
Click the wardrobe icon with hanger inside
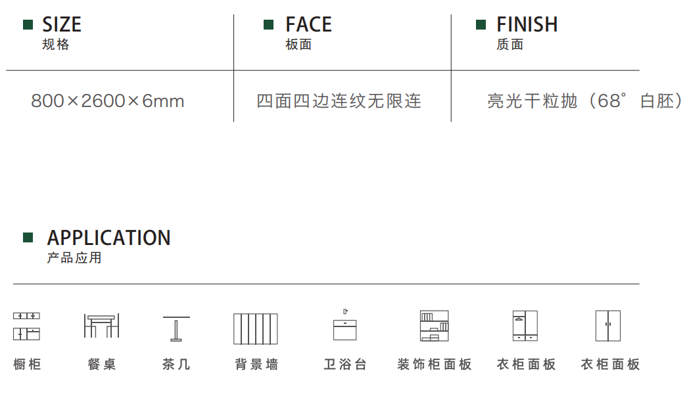point(525,326)
